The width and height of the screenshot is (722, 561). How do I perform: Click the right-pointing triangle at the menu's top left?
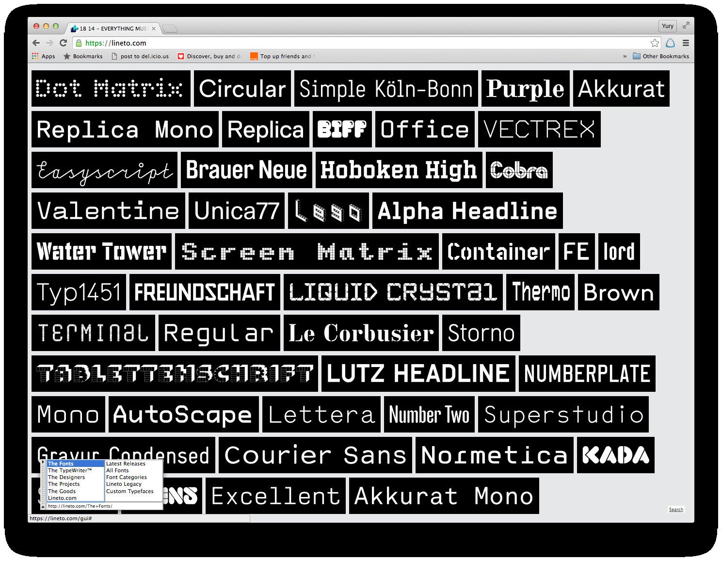[43, 463]
